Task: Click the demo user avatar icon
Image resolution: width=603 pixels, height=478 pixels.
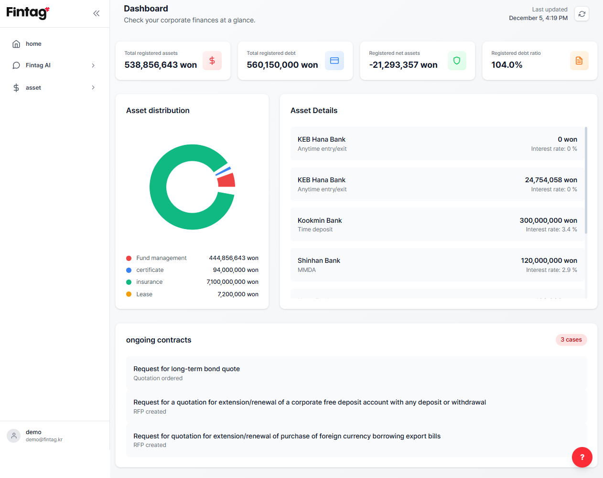Action: [x=14, y=436]
